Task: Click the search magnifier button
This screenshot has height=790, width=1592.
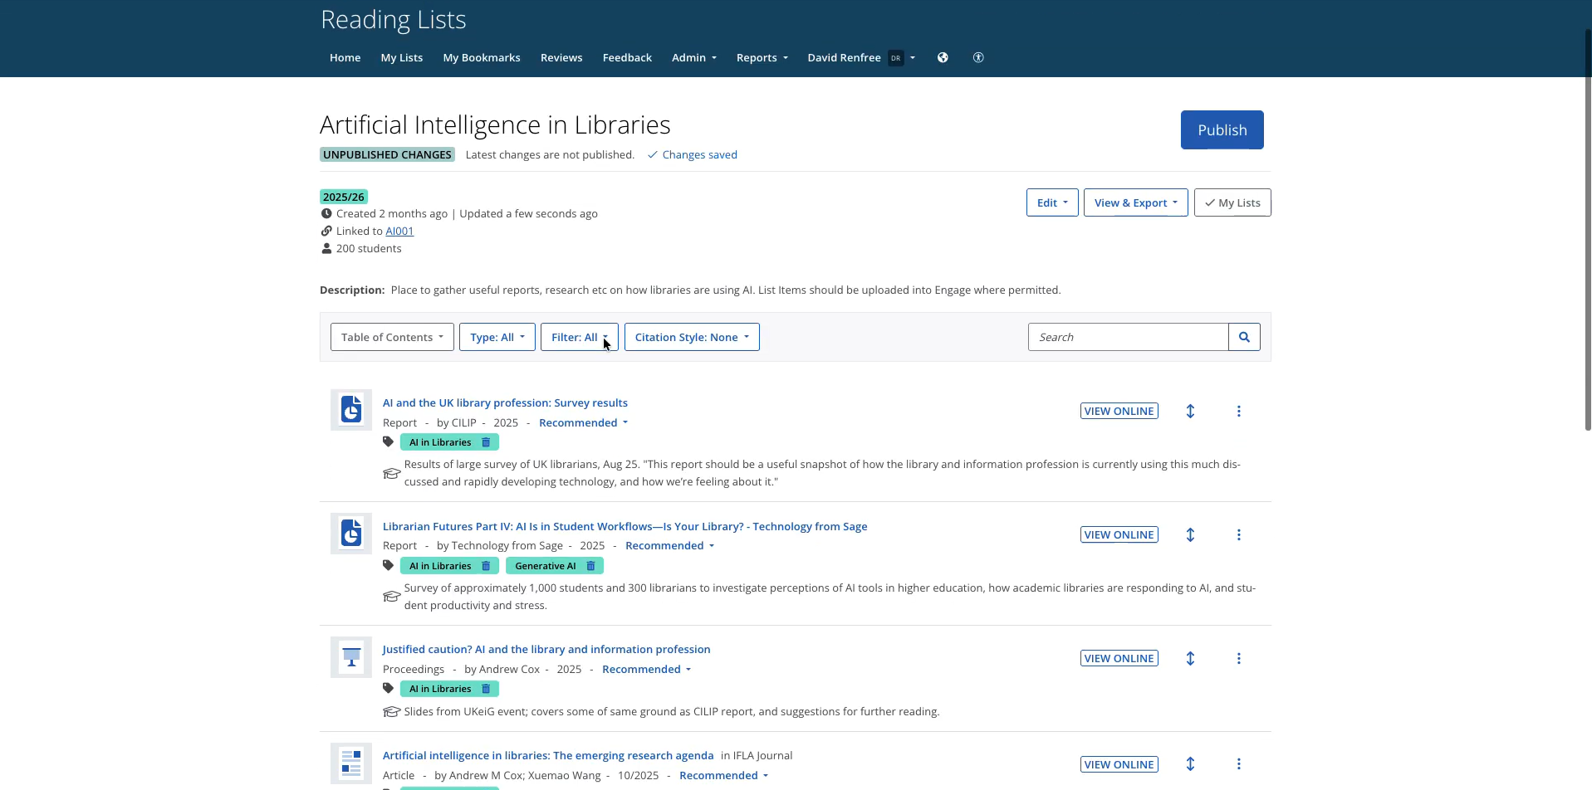Action: click(1243, 337)
